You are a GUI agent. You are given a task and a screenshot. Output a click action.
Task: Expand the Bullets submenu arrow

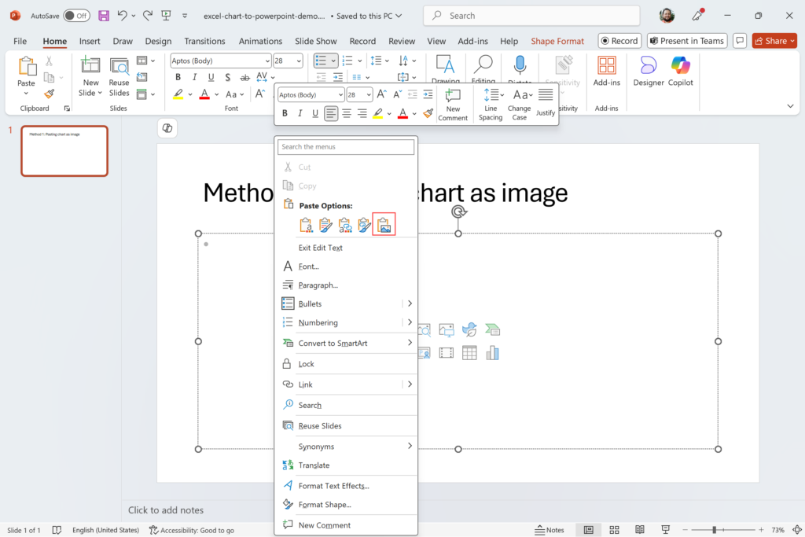410,303
